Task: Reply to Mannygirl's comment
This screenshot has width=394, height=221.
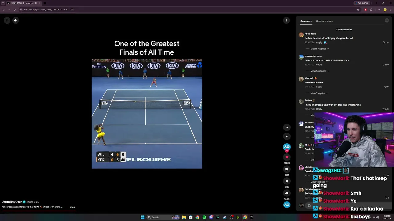Action: tap(319, 87)
